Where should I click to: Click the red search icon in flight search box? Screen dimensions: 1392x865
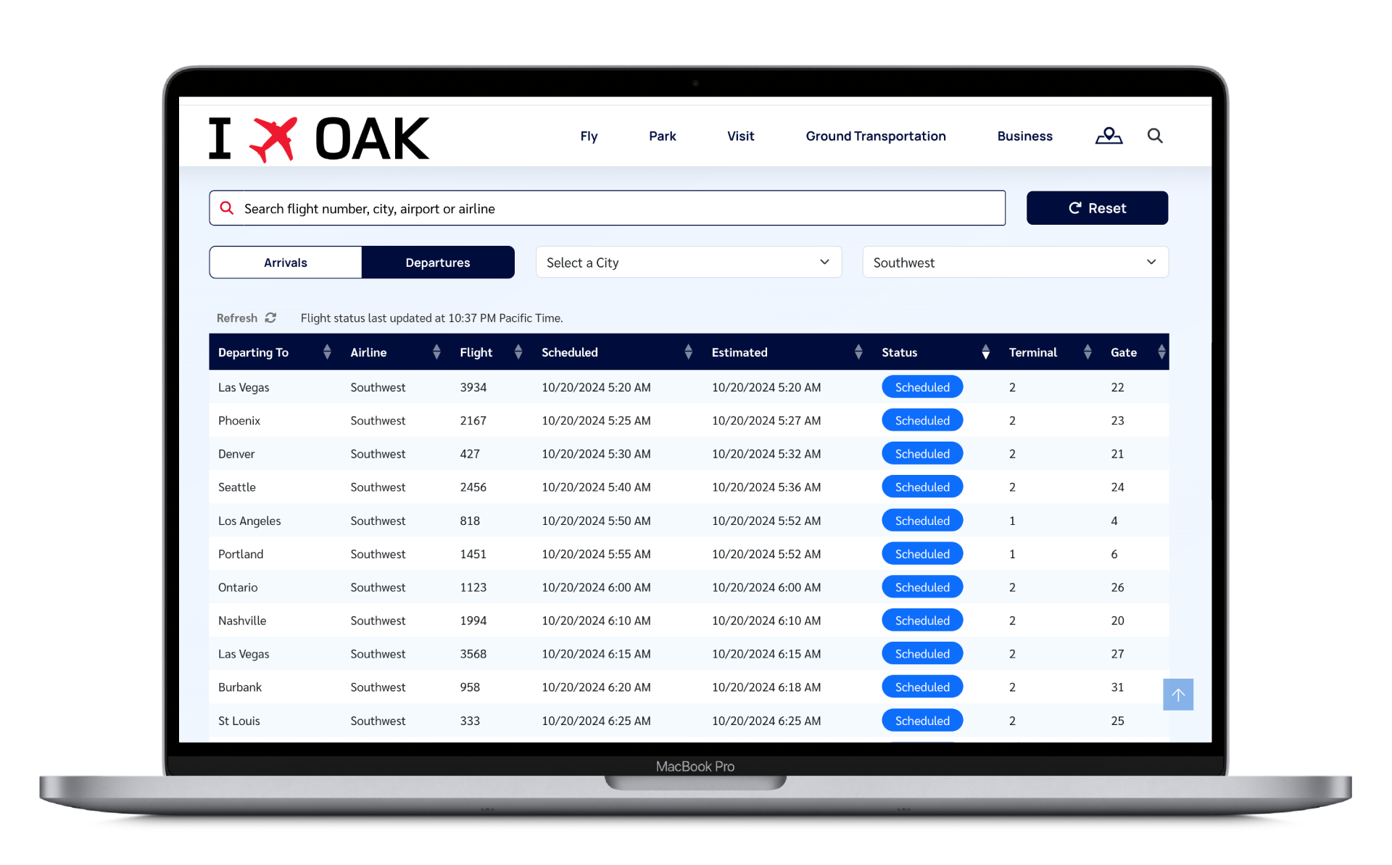click(x=227, y=208)
